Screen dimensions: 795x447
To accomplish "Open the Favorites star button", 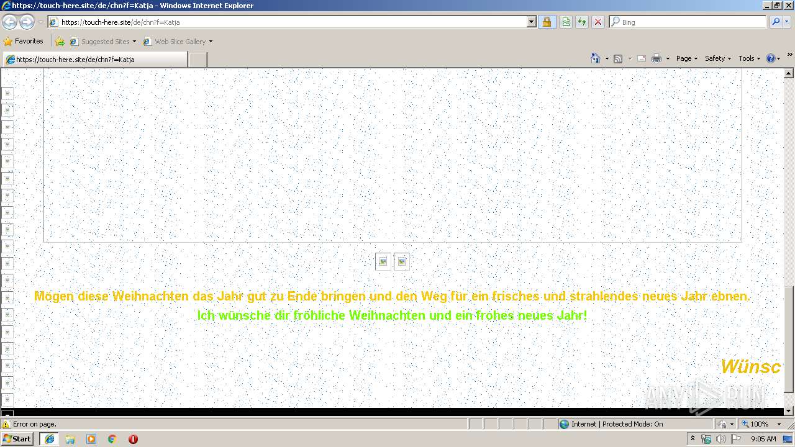I will point(23,41).
